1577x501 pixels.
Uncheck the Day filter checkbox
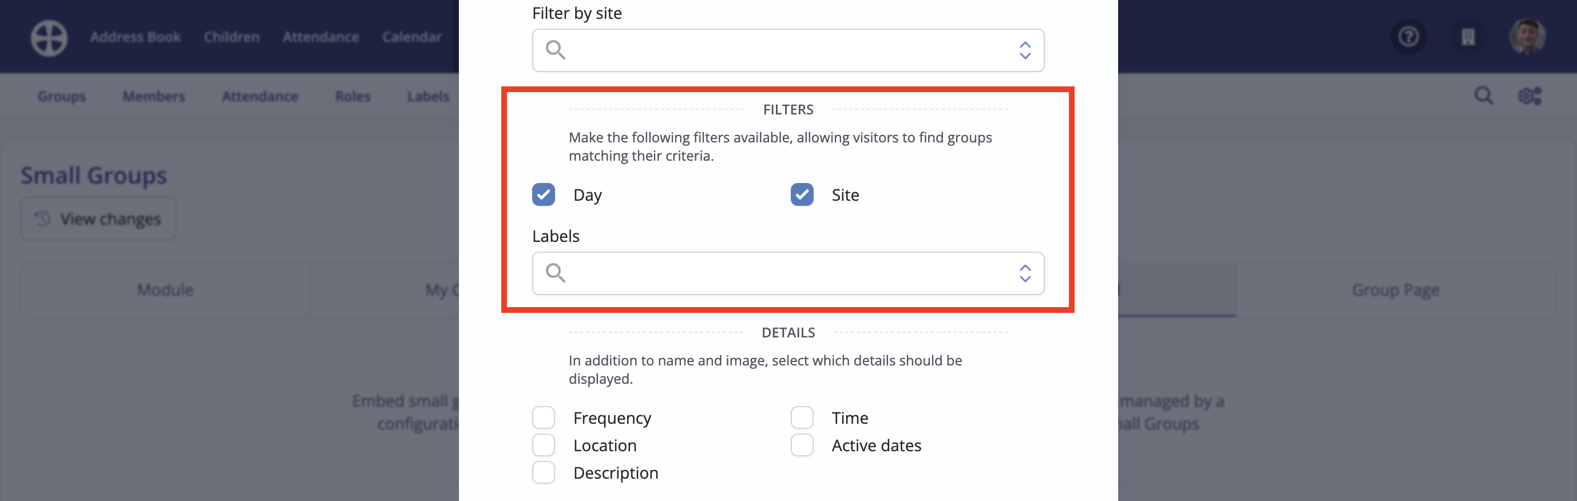[x=544, y=194]
